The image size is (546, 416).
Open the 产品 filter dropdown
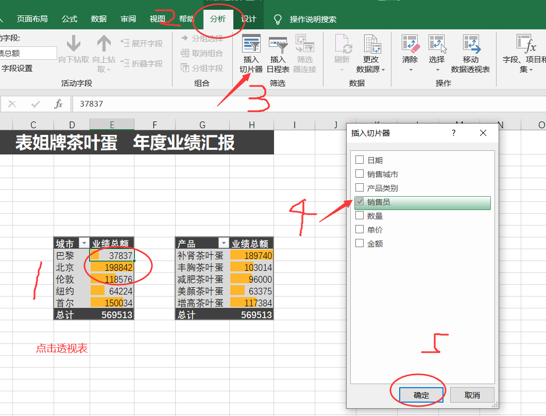[223, 242]
